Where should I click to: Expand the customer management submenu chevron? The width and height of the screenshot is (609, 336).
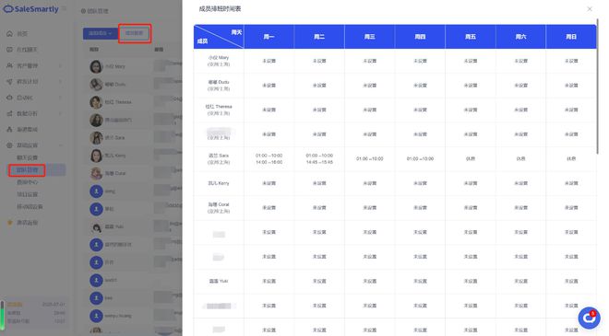click(60, 66)
